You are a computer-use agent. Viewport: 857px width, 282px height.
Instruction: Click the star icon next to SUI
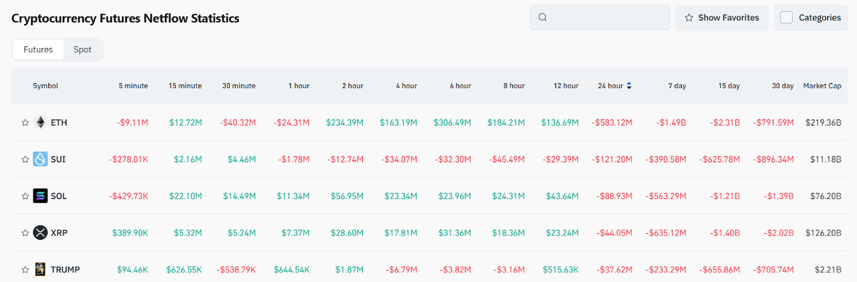point(25,160)
